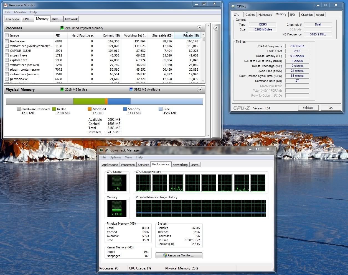Switch to the Applications tab in Task Manager

[110, 165]
